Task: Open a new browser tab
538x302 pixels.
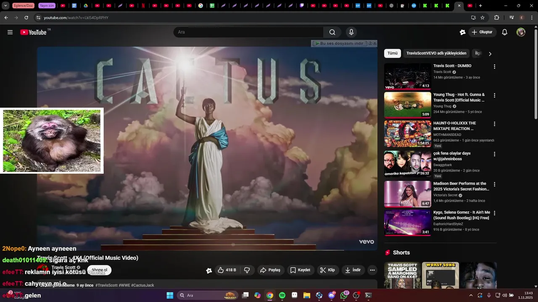Action: pyautogui.click(x=480, y=5)
